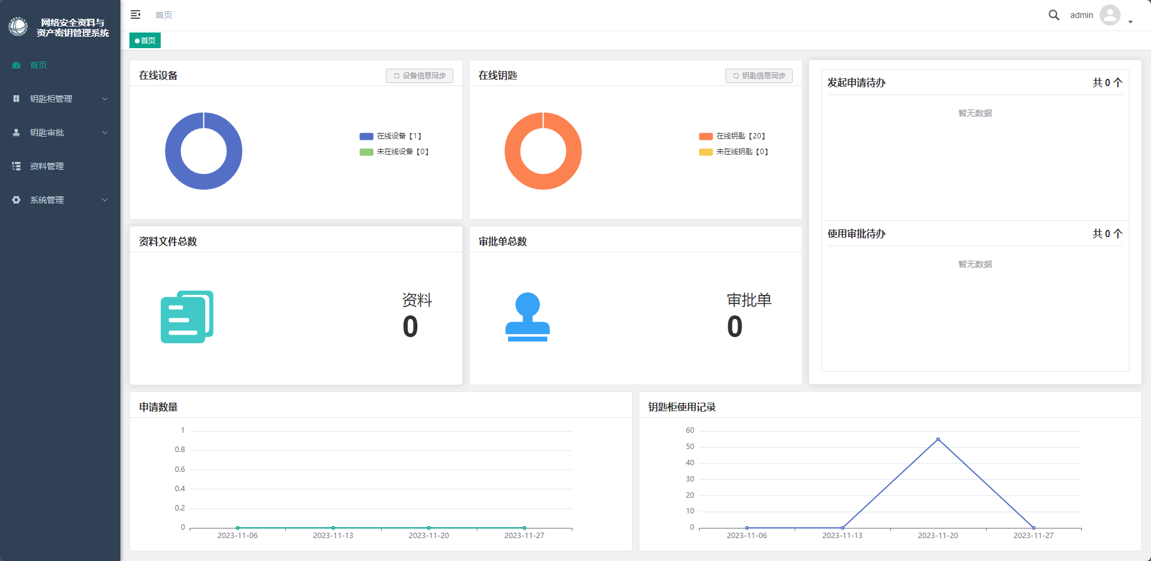Click the 首页 dashboard sidebar icon
1151x561 pixels.
(x=16, y=65)
